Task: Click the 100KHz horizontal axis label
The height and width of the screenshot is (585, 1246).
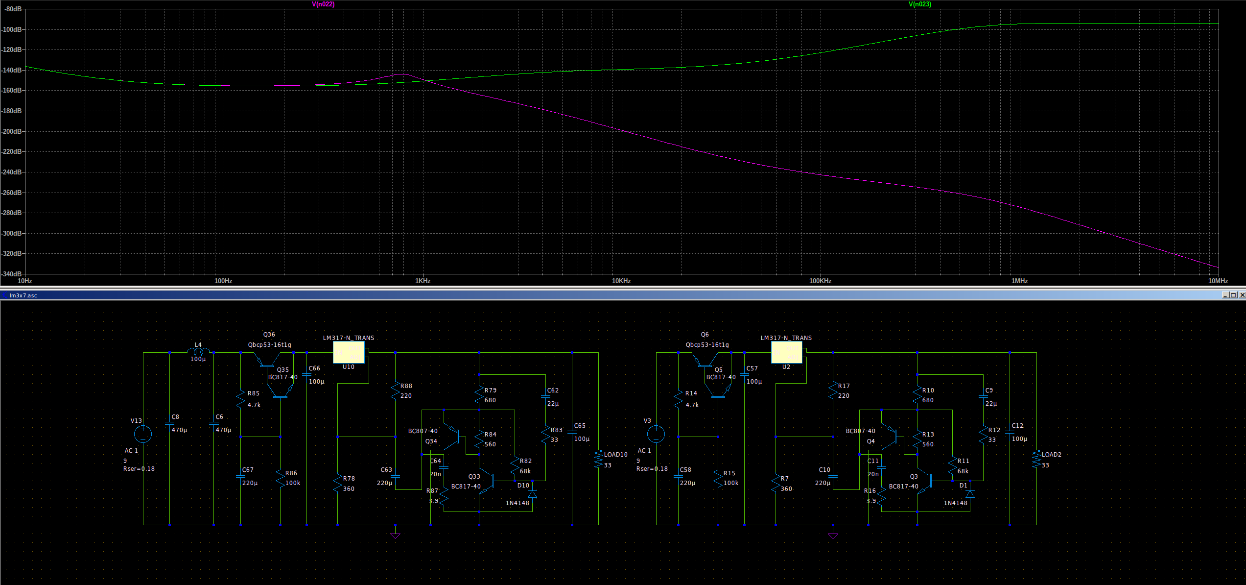Action: pyautogui.click(x=820, y=281)
